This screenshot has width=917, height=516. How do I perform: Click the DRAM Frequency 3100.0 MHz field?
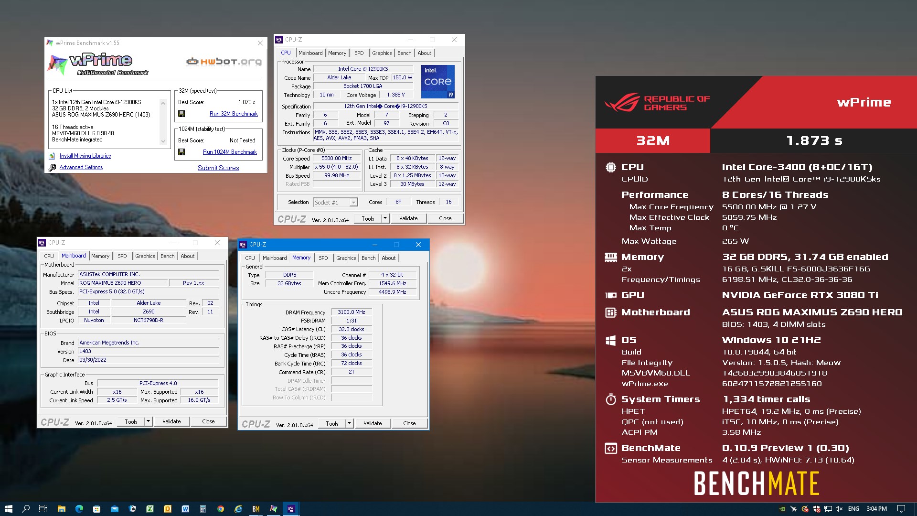[352, 312]
